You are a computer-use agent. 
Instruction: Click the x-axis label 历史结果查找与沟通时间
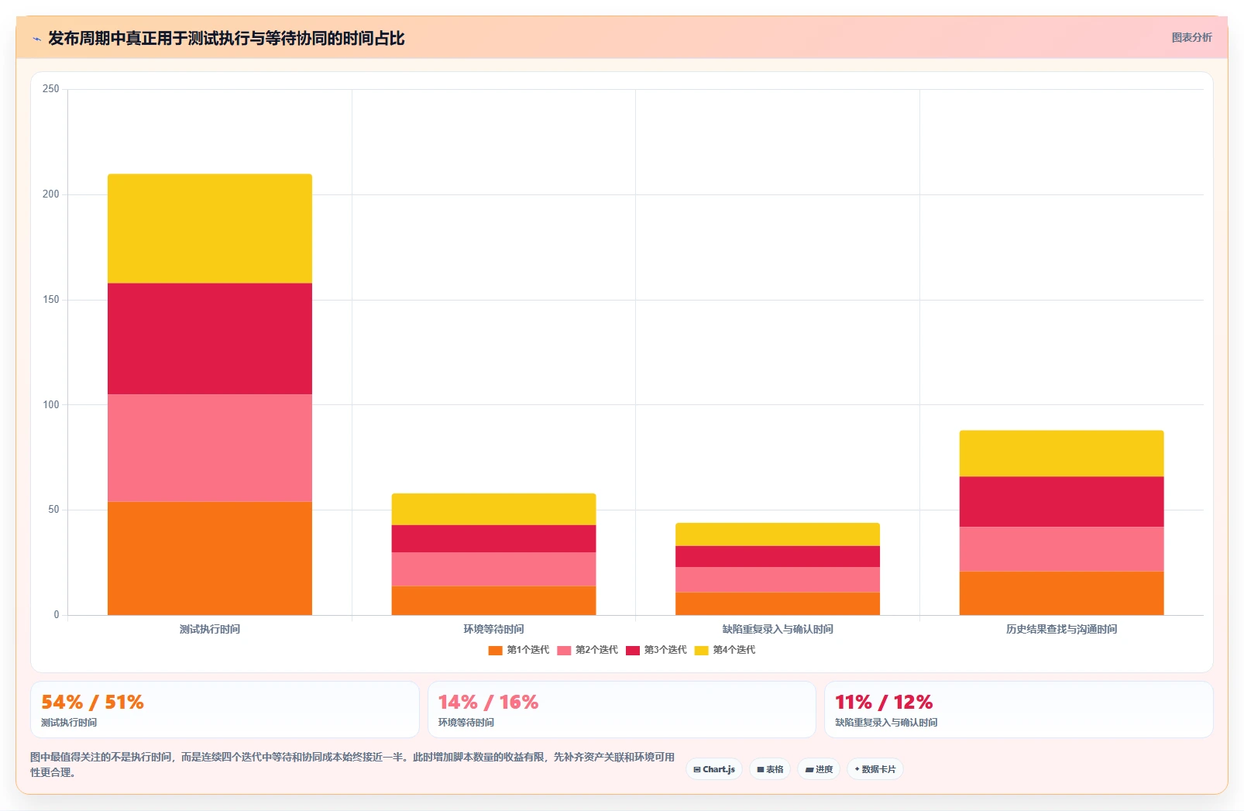coord(1061,629)
